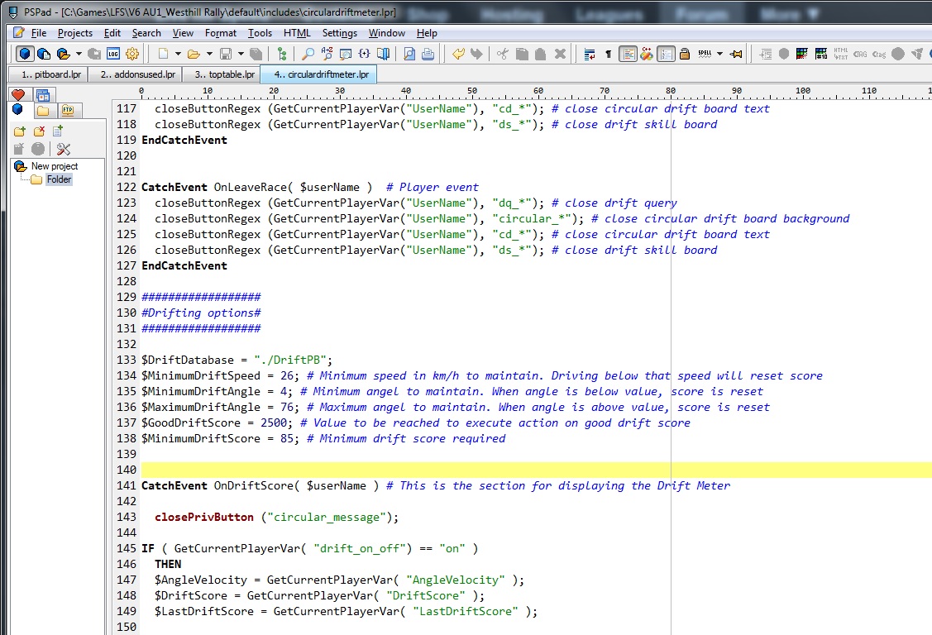Run spell check
932x635 pixels.
tap(705, 54)
